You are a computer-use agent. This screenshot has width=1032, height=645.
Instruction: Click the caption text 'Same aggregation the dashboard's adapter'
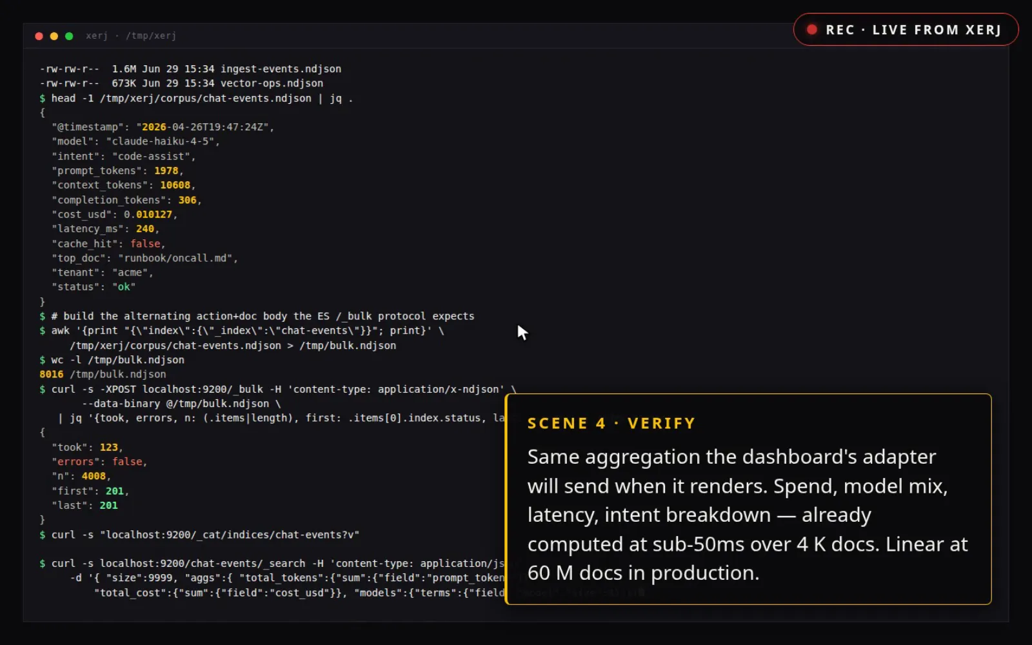[731, 457]
